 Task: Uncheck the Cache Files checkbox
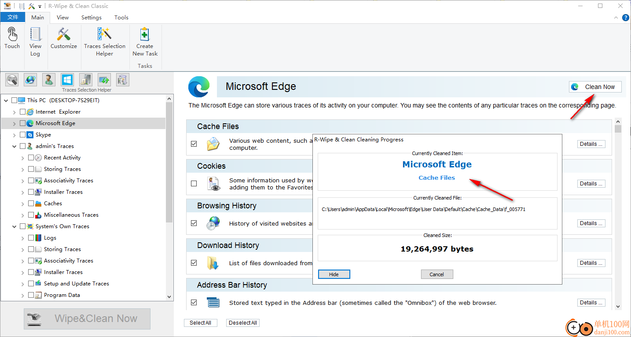(194, 144)
